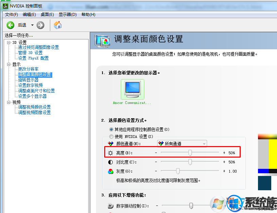This screenshot has width=277, height=213.
Task: Open the Back button history dropdown arrow
Action: pos(32,25)
